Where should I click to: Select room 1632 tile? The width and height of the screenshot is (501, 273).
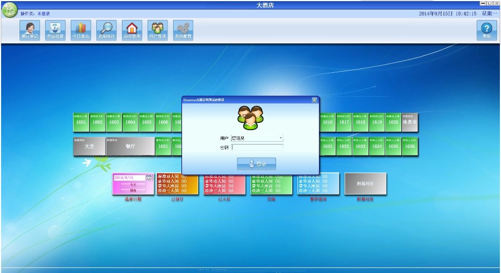[x=344, y=146]
